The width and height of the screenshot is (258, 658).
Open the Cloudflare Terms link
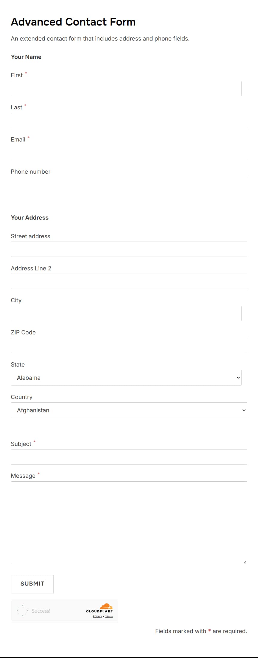(x=109, y=616)
